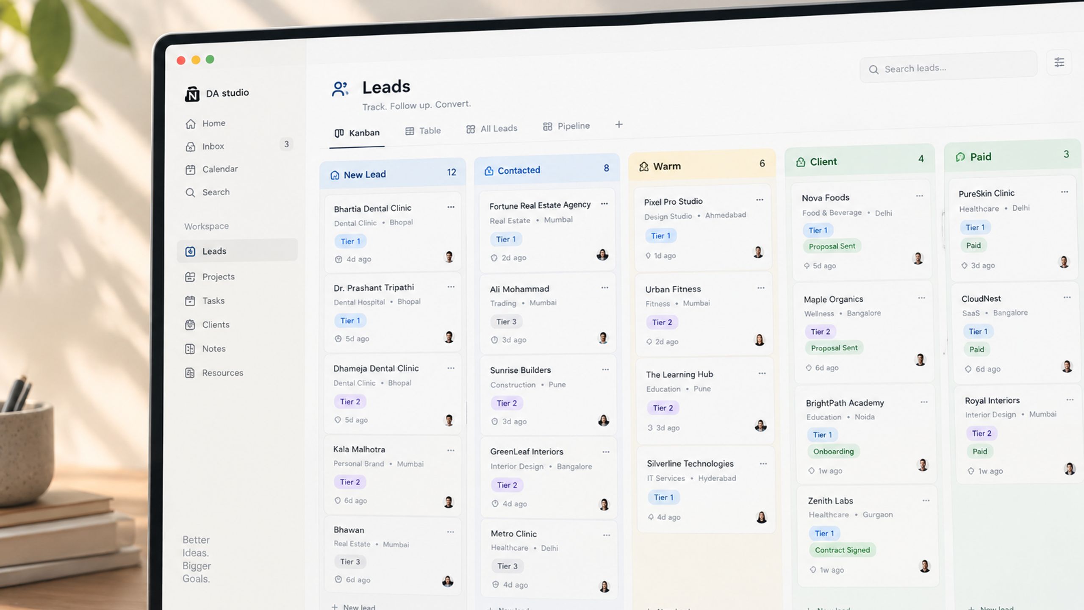Add a new lead in New Lead column

pos(353,607)
